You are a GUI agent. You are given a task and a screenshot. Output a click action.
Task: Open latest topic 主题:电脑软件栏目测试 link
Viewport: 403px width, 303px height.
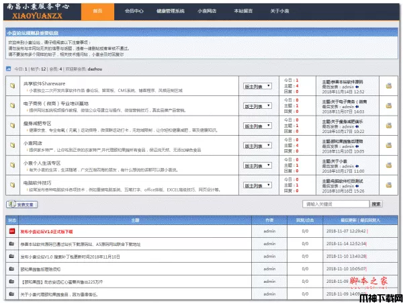click(x=343, y=181)
